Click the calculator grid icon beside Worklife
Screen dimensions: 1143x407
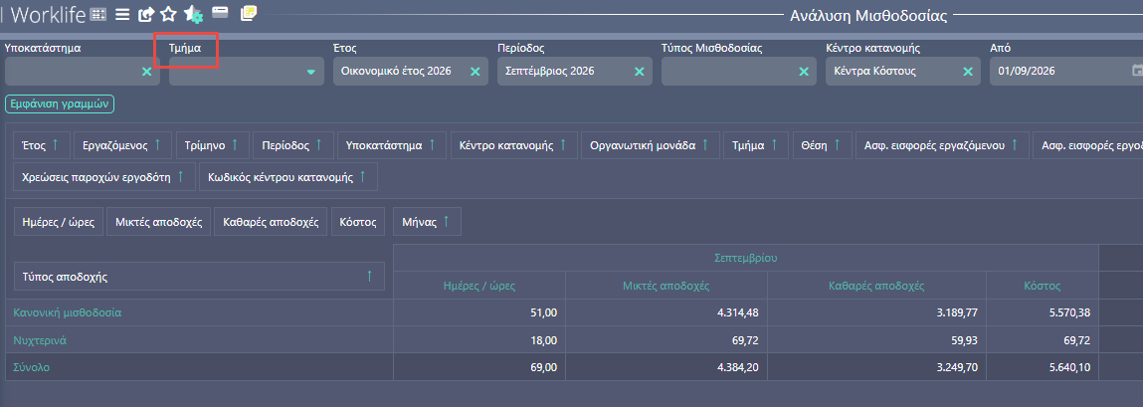pyautogui.click(x=98, y=14)
